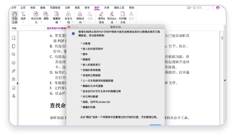Click the 安全文档 padlock icon
This screenshot has height=138, width=235.
pyautogui.click(x=68, y=14)
